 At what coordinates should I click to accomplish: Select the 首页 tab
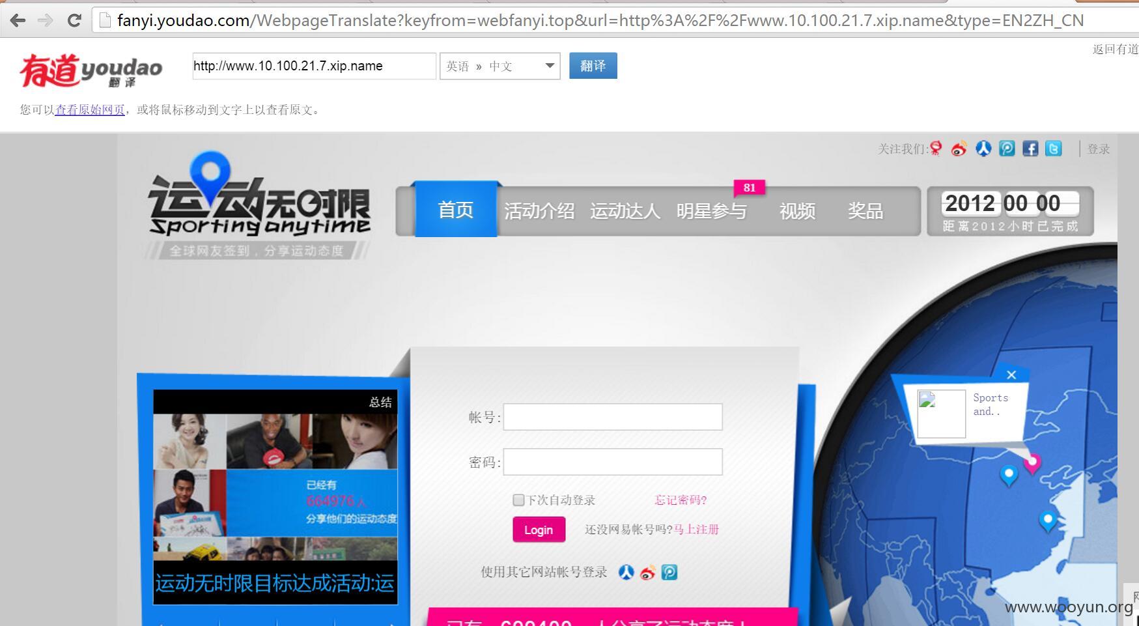point(456,210)
